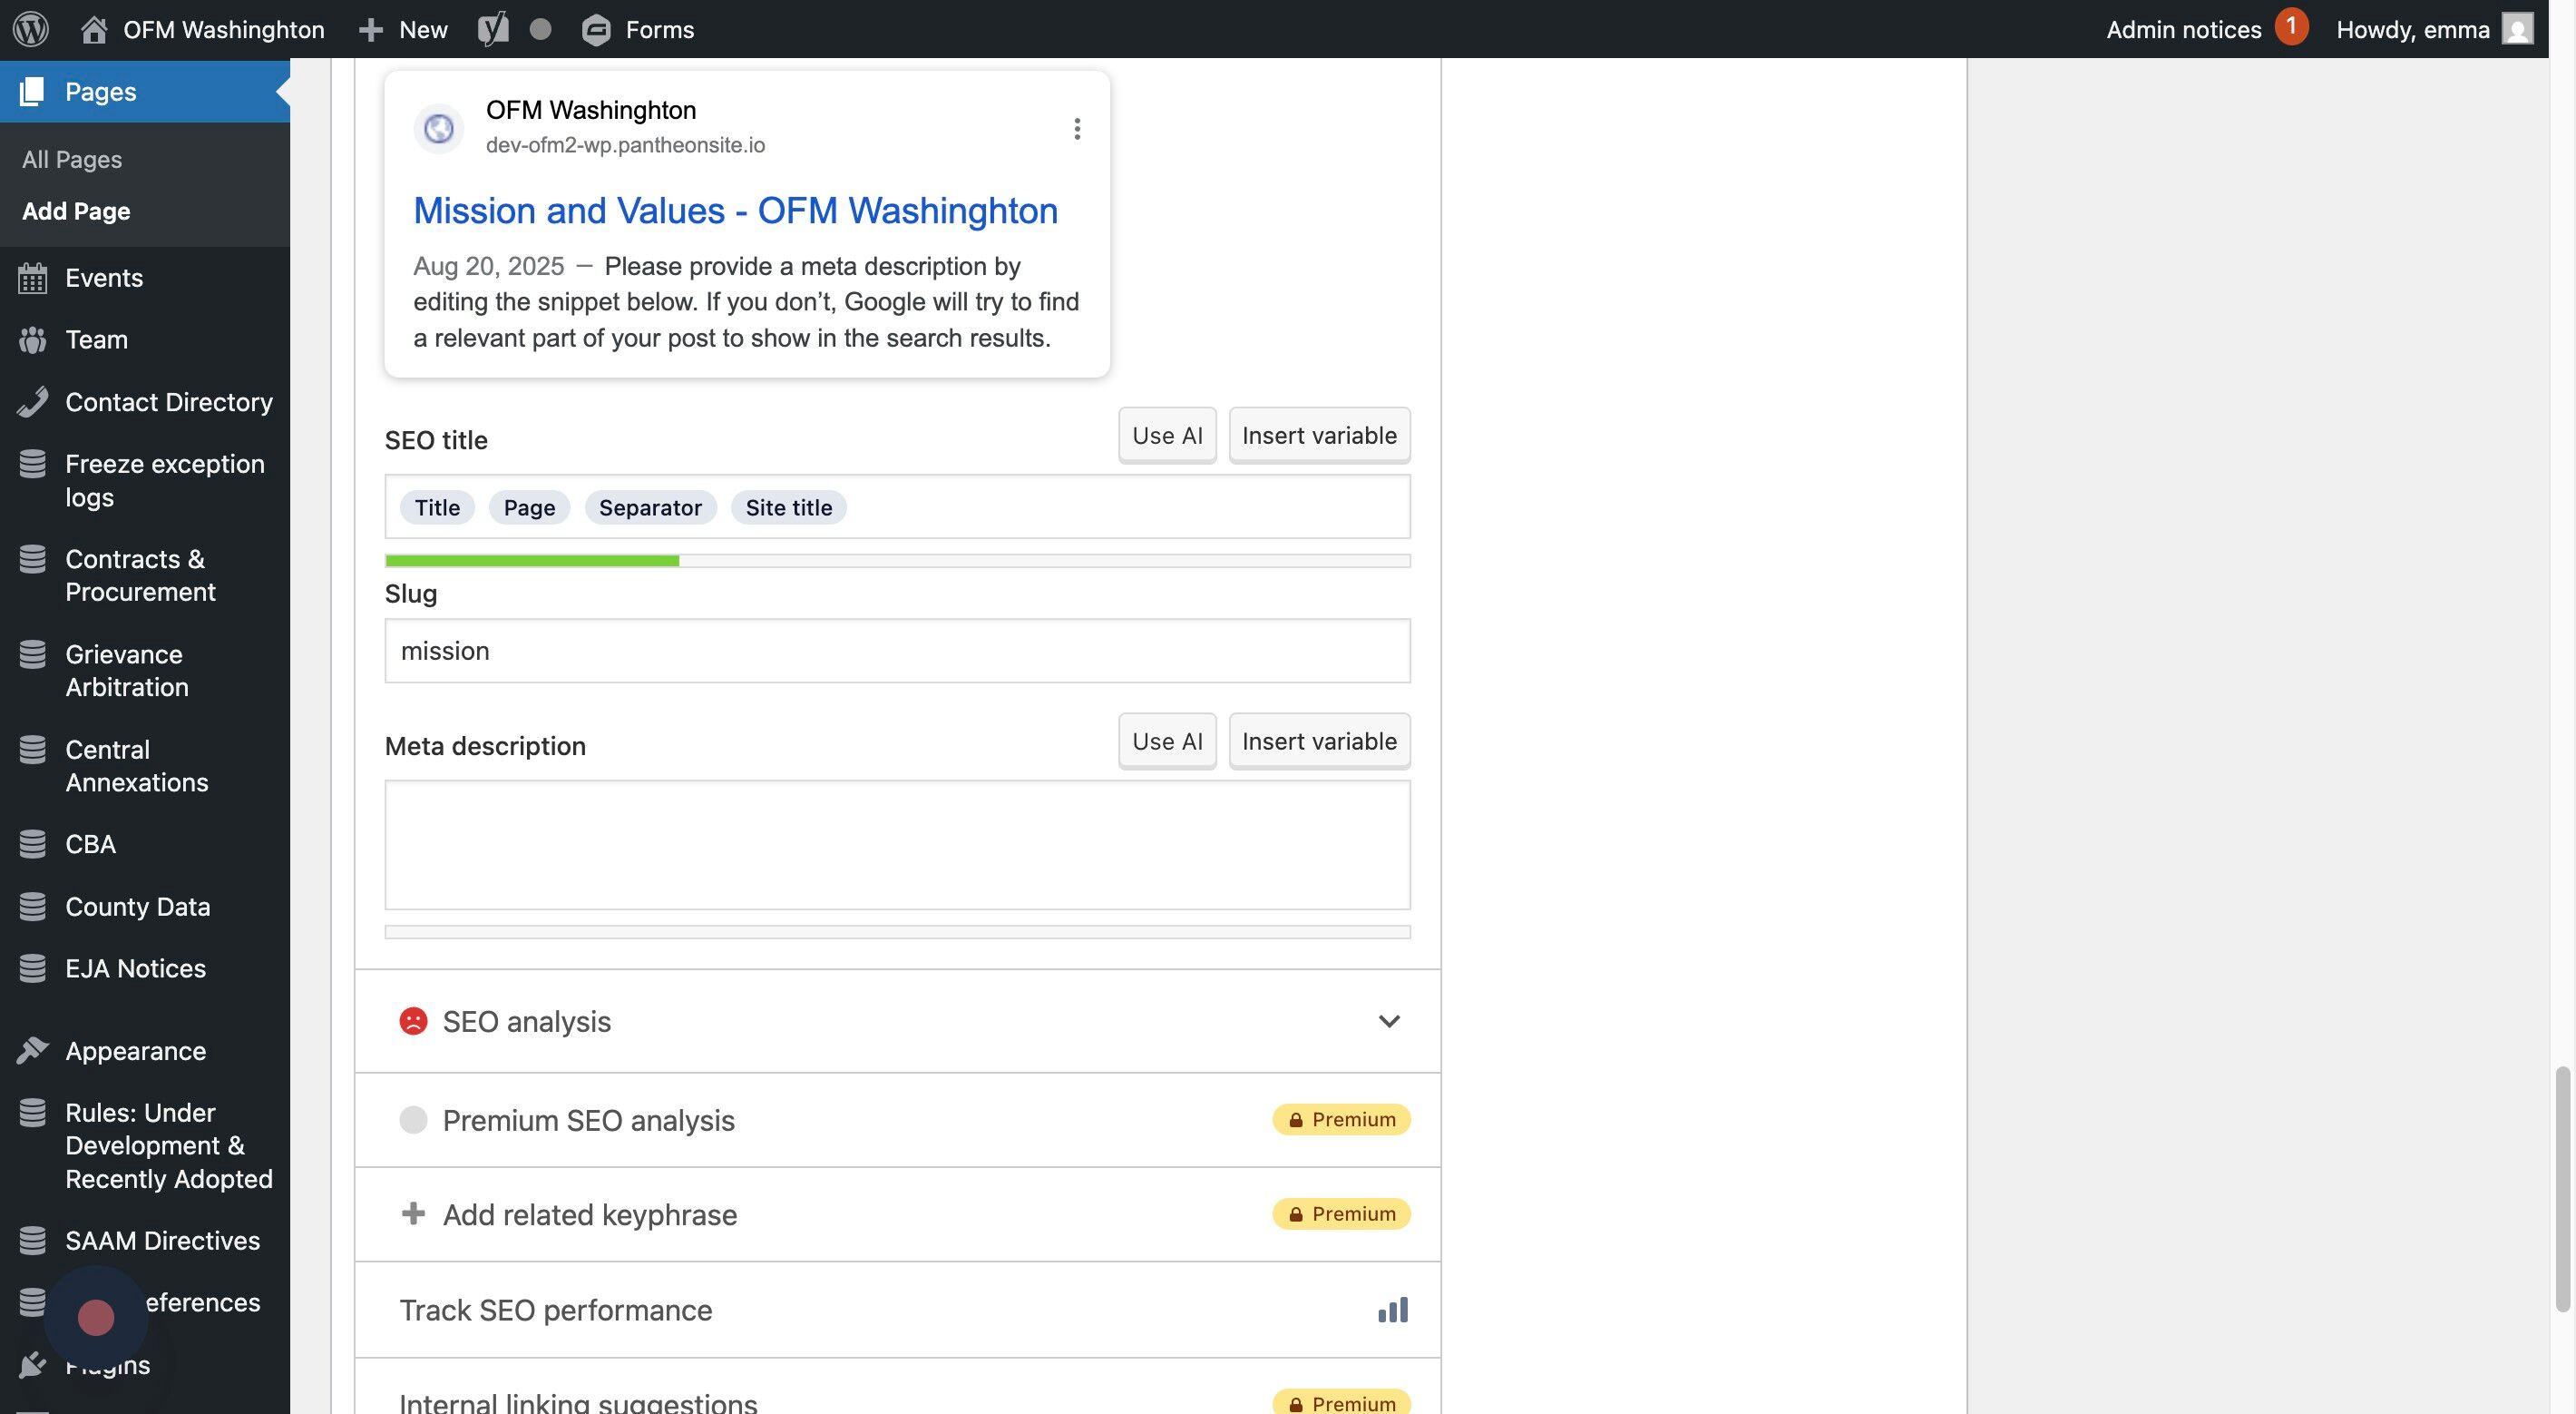Click the three-dot menu in Google preview

pos(1077,128)
